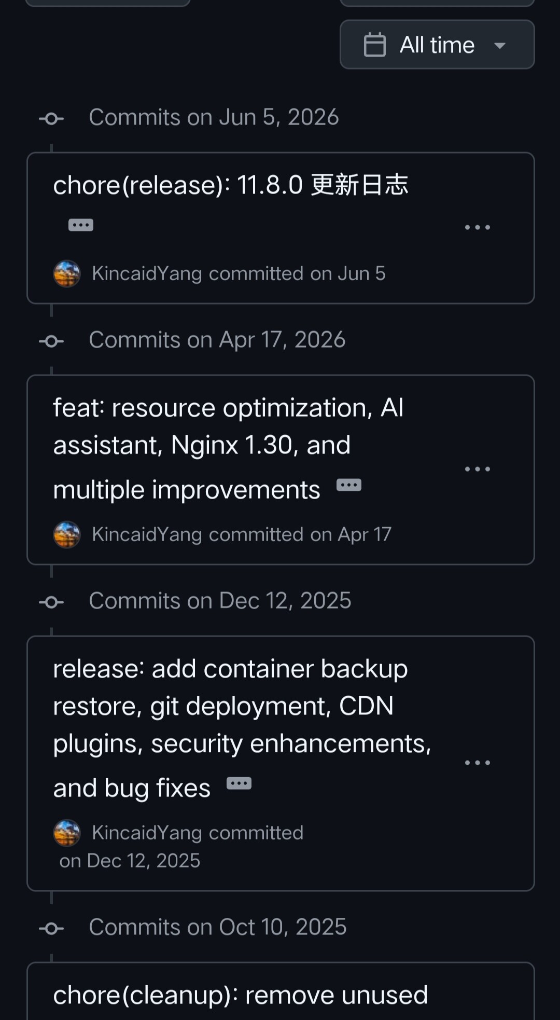Screen dimensions: 560x1020
Task: Open KincaidYang profile link on Jun 5 commit
Action: coord(147,273)
